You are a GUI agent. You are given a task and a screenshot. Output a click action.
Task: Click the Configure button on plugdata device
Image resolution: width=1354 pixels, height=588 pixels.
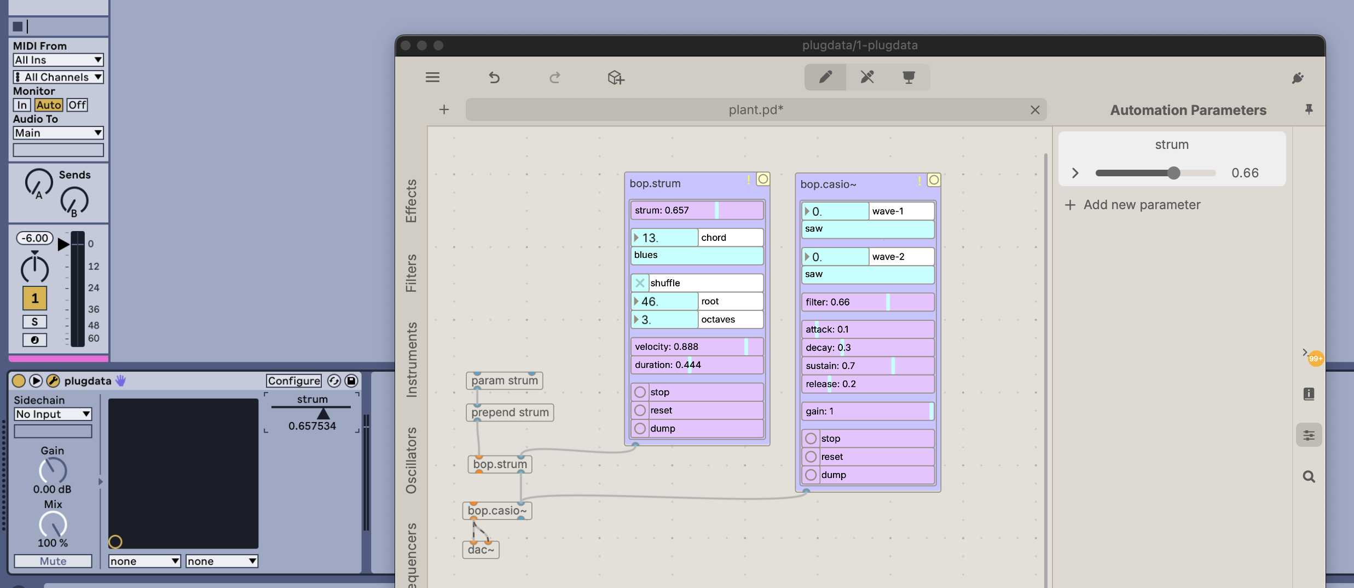click(294, 381)
